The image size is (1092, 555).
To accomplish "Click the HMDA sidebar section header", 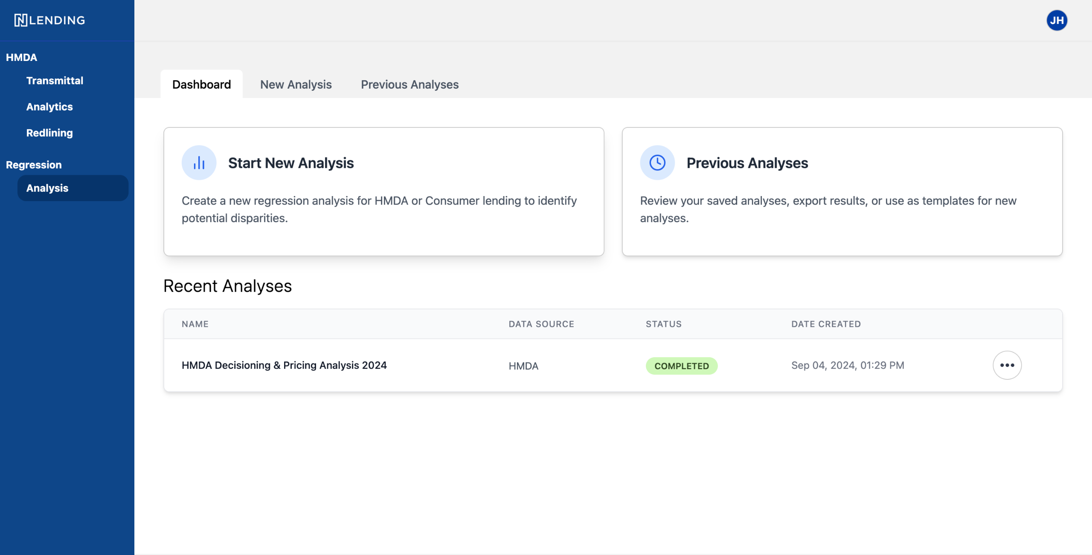I will [x=21, y=57].
